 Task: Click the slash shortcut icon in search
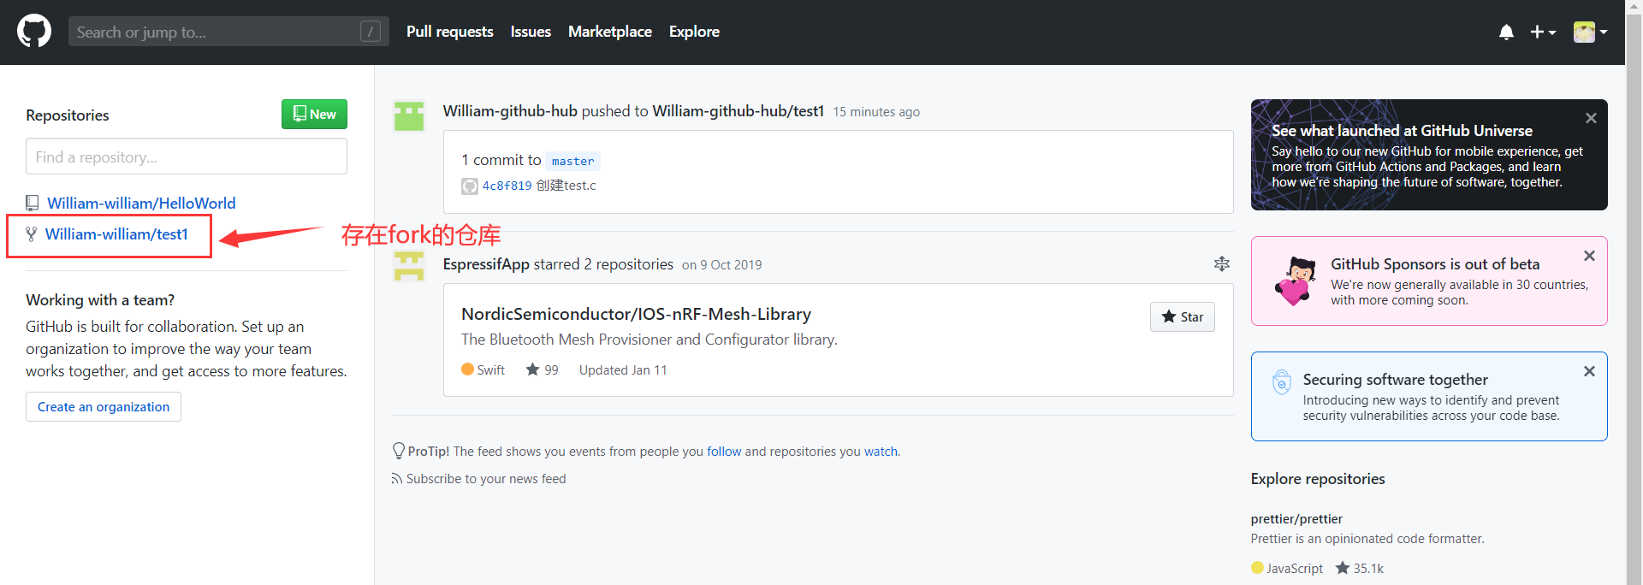click(371, 32)
